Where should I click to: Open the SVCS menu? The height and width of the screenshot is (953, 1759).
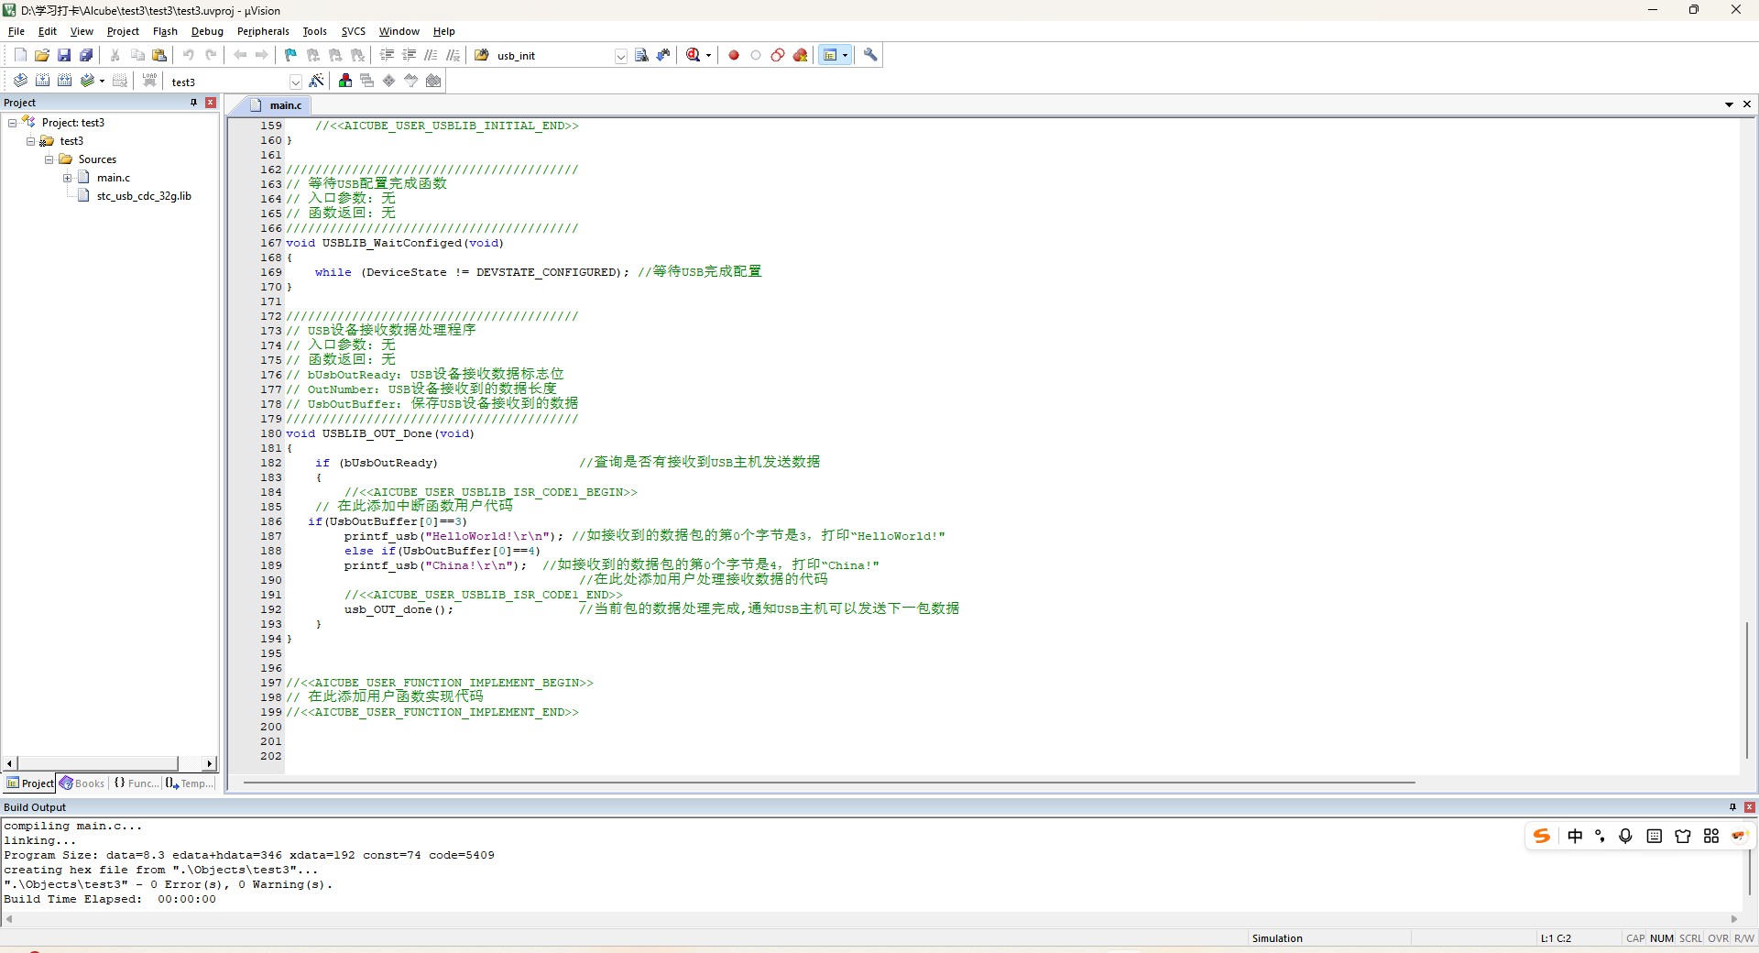[x=353, y=31]
